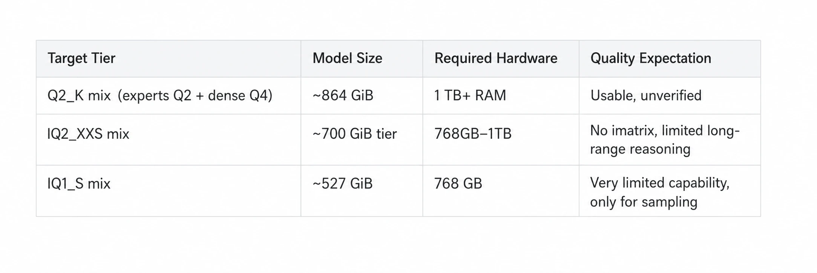Select the 768GB–1TB hardware cell
This screenshot has width=817, height=273.
click(501, 140)
